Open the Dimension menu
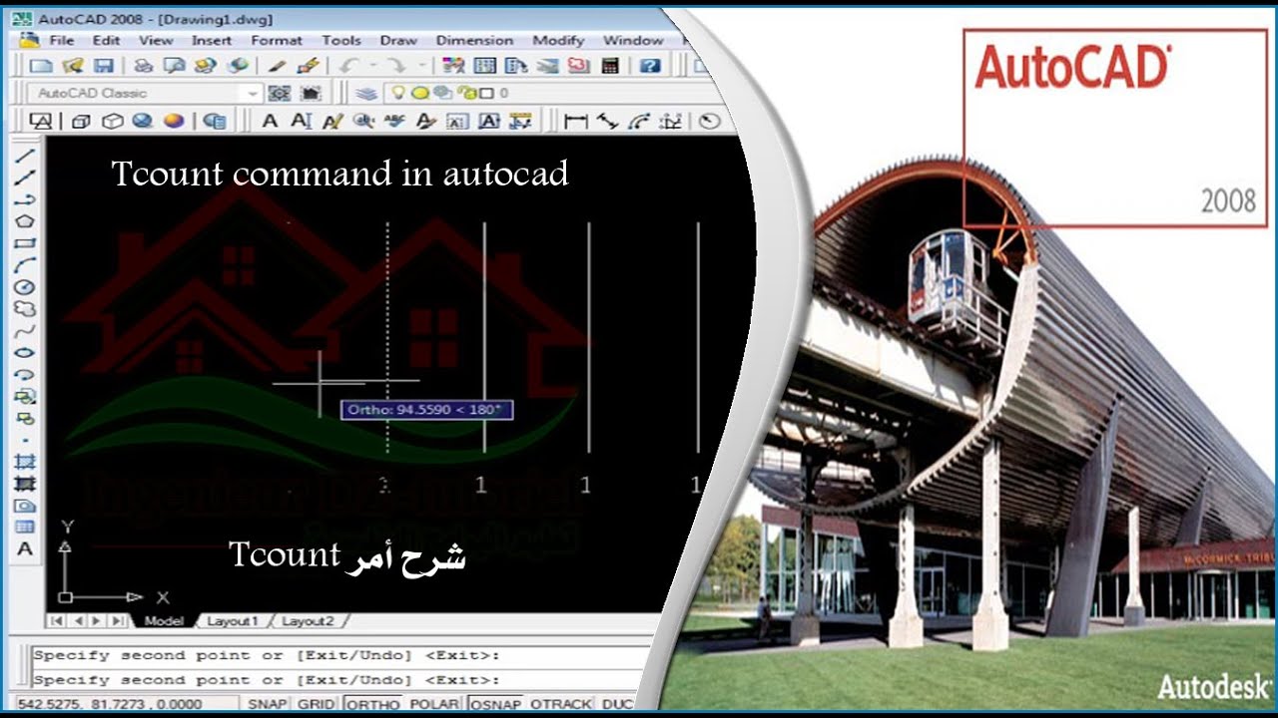Viewport: 1278px width, 718px height. coord(474,40)
